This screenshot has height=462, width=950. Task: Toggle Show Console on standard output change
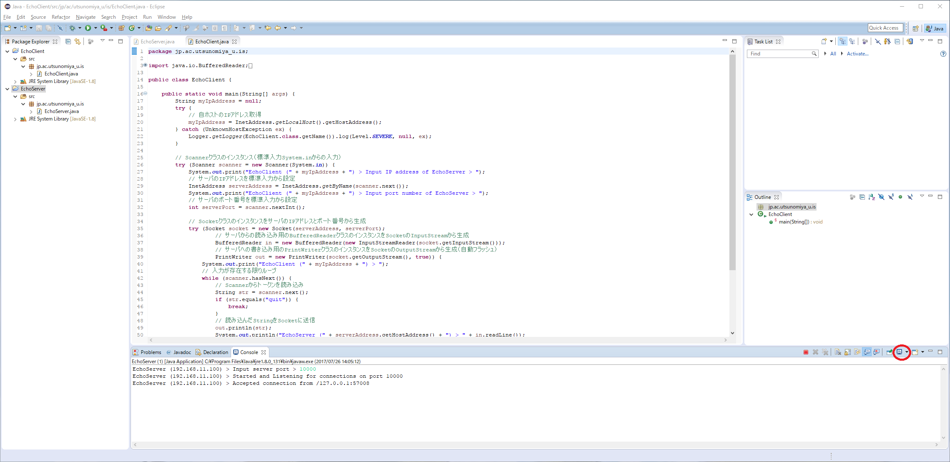click(867, 352)
